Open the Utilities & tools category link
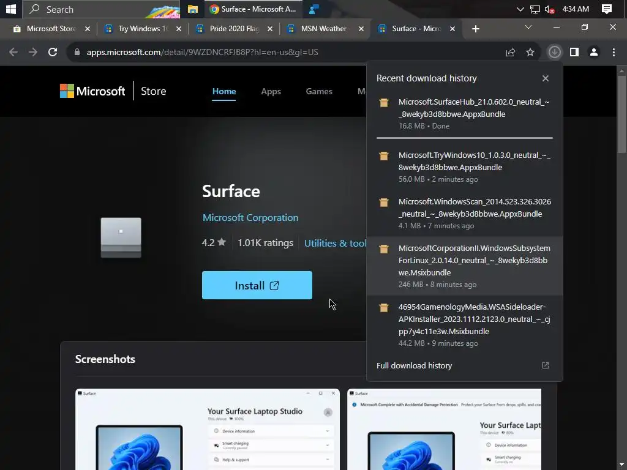The width and height of the screenshot is (627, 470). pyautogui.click(x=335, y=243)
